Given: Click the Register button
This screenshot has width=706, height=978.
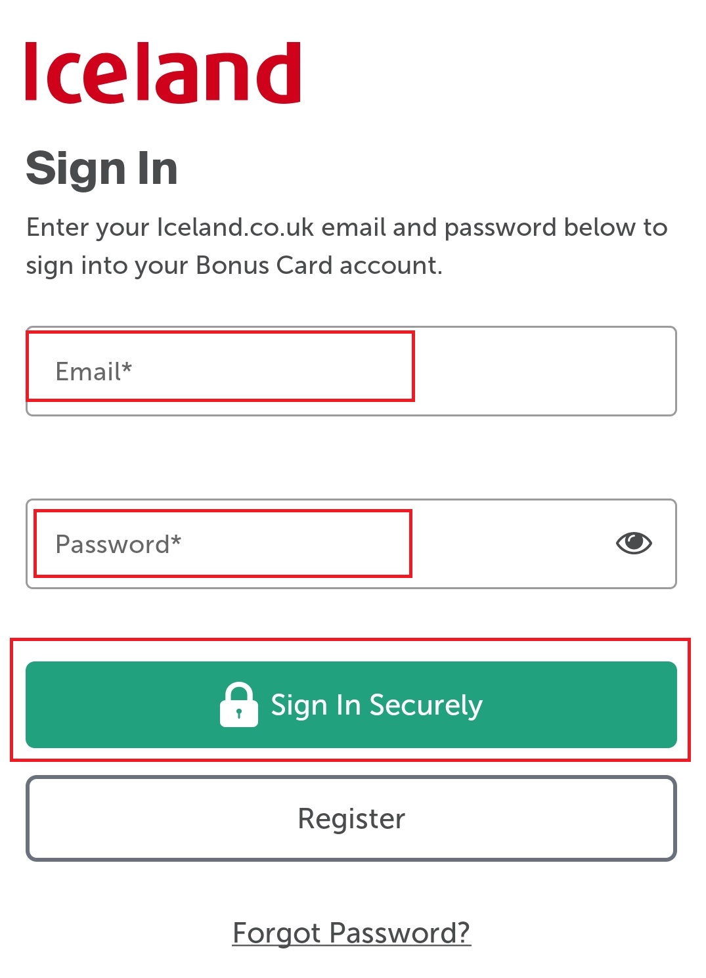Looking at the screenshot, I should (x=352, y=818).
